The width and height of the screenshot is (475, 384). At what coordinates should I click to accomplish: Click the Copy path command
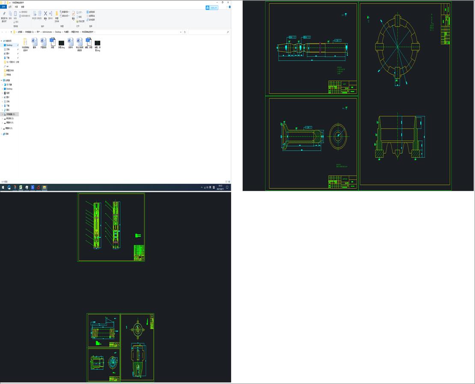[x=24, y=12]
